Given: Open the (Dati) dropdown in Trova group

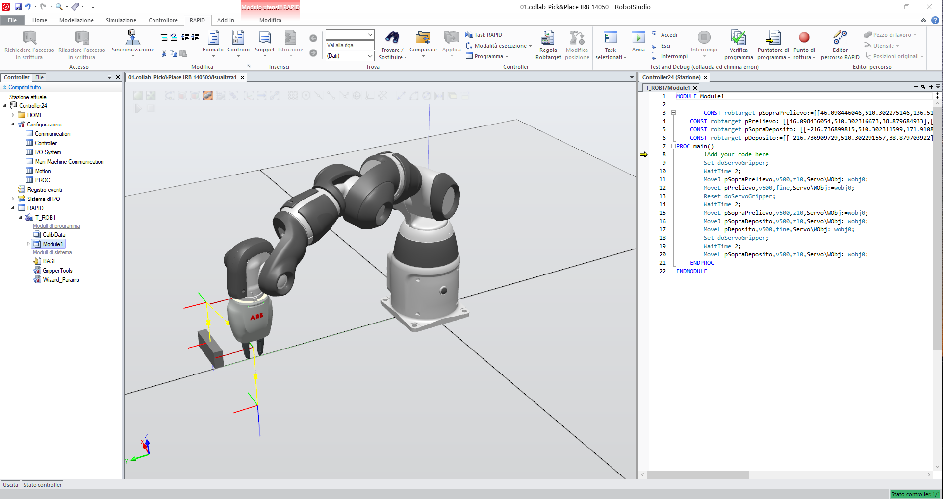Looking at the screenshot, I should tap(349, 56).
